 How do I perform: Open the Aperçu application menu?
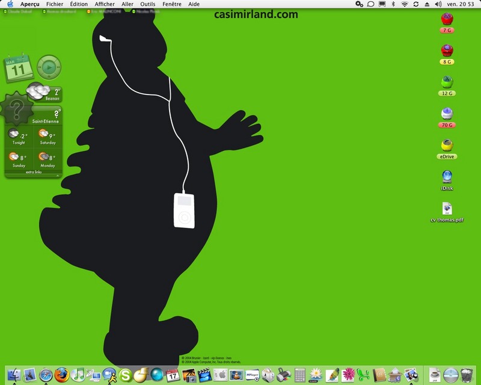[x=29, y=4]
